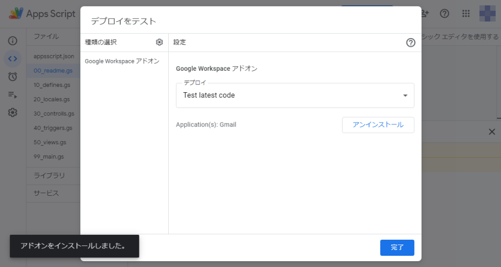Click the 種類の選択 header label
Screen dimensions: 501x267
tap(101, 42)
